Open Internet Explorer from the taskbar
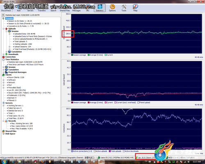The height and width of the screenshot is (164, 205). coord(13,162)
